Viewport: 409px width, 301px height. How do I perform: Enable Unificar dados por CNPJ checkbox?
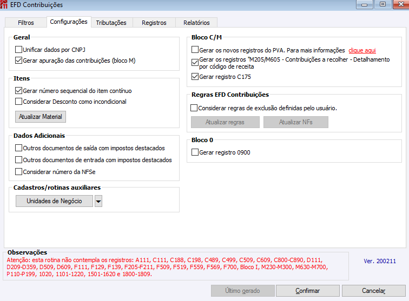pyautogui.click(x=18, y=50)
